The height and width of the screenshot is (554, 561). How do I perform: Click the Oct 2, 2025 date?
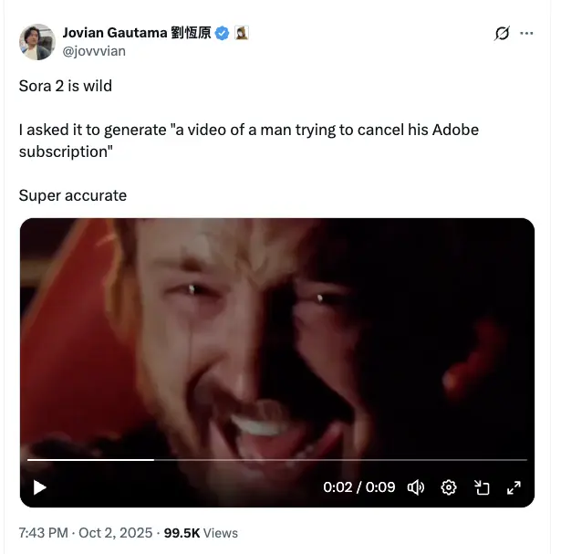[116, 533]
